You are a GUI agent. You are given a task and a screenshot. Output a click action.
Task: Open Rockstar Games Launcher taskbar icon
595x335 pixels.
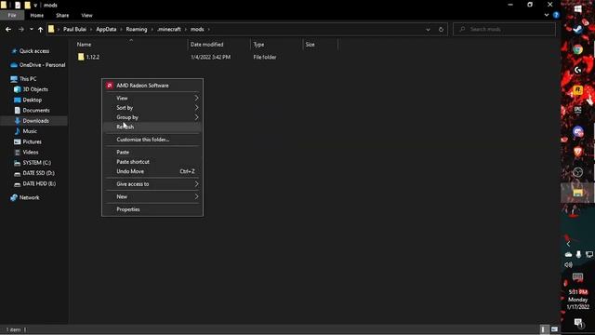click(x=577, y=90)
